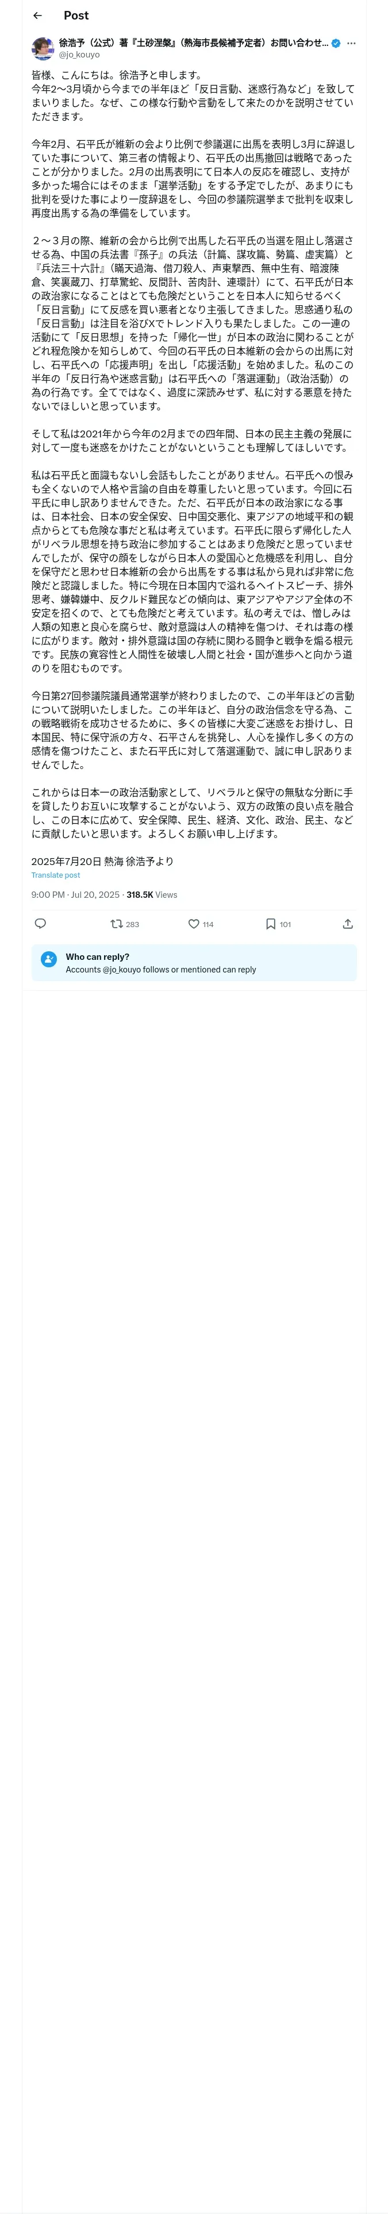The image size is (388, 2214).
Task: Open the @jo_kouyo handle under the name
Action: [x=79, y=54]
